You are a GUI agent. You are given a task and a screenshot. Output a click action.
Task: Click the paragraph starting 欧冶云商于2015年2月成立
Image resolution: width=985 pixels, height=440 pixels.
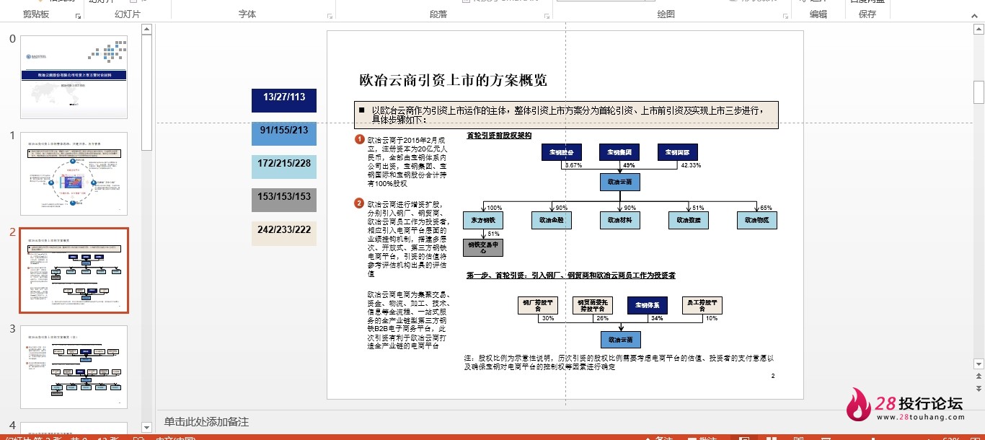pyautogui.click(x=408, y=162)
